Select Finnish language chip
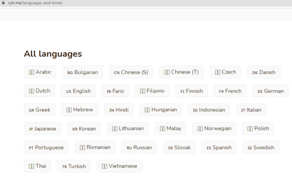 (192, 91)
